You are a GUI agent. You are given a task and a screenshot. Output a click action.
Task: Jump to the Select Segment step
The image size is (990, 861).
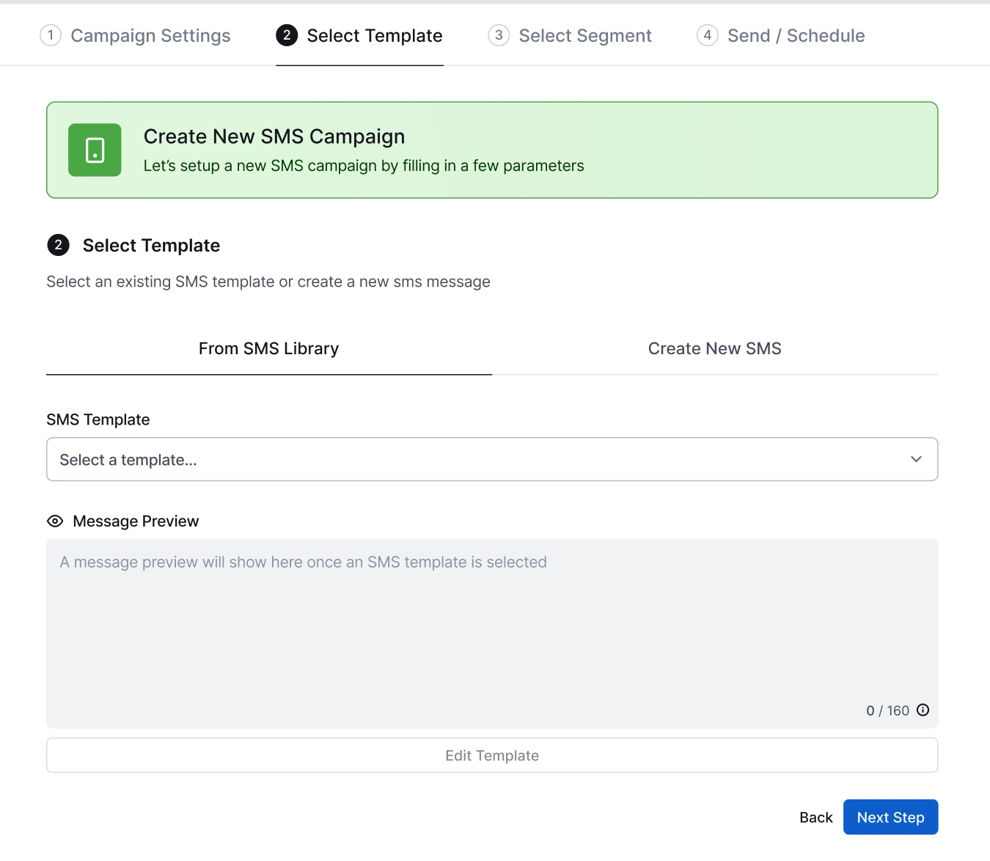coord(570,35)
